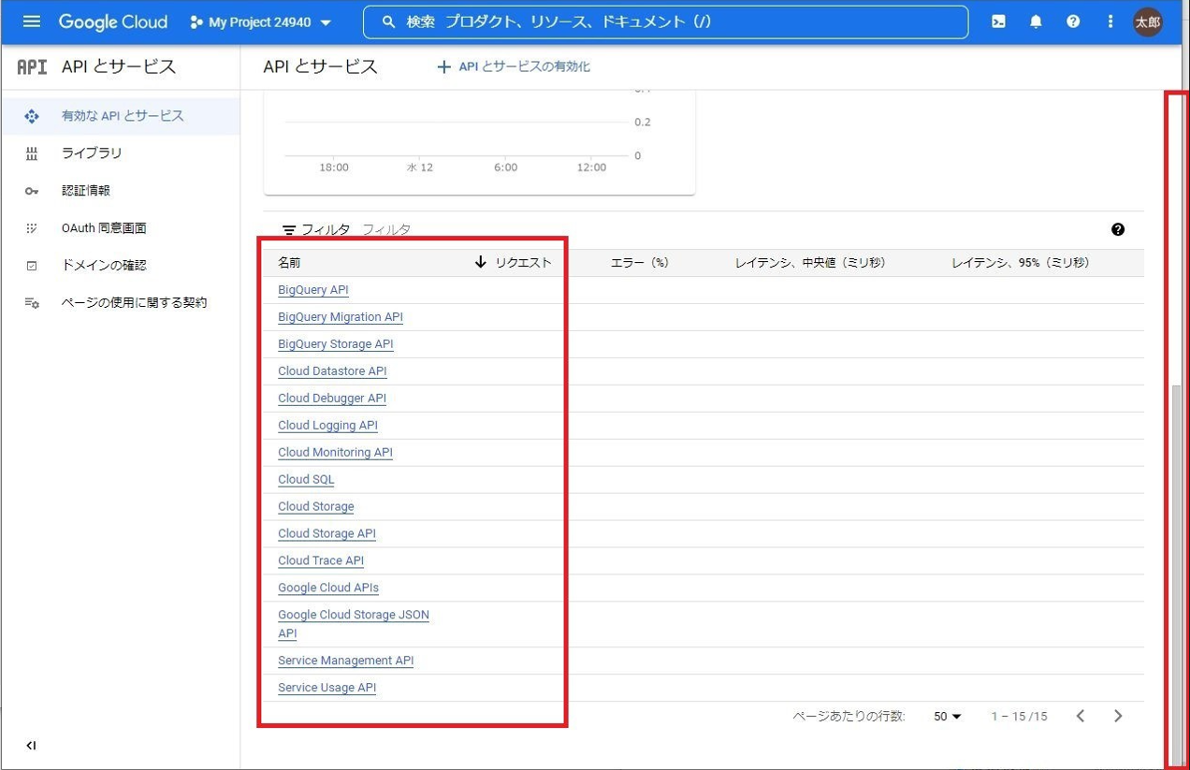Click API とサービスの有効化 button
Viewport: 1190px width, 770px height.
pos(514,66)
